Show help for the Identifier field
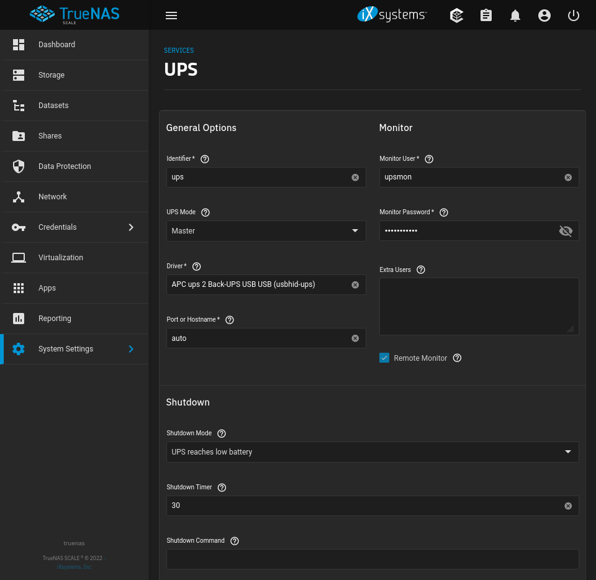The width and height of the screenshot is (596, 580). (204, 159)
